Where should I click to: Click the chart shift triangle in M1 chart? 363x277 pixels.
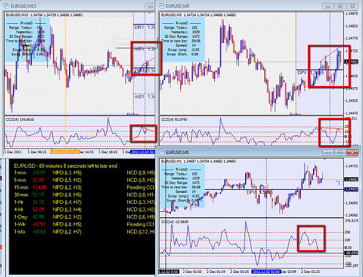point(325,160)
